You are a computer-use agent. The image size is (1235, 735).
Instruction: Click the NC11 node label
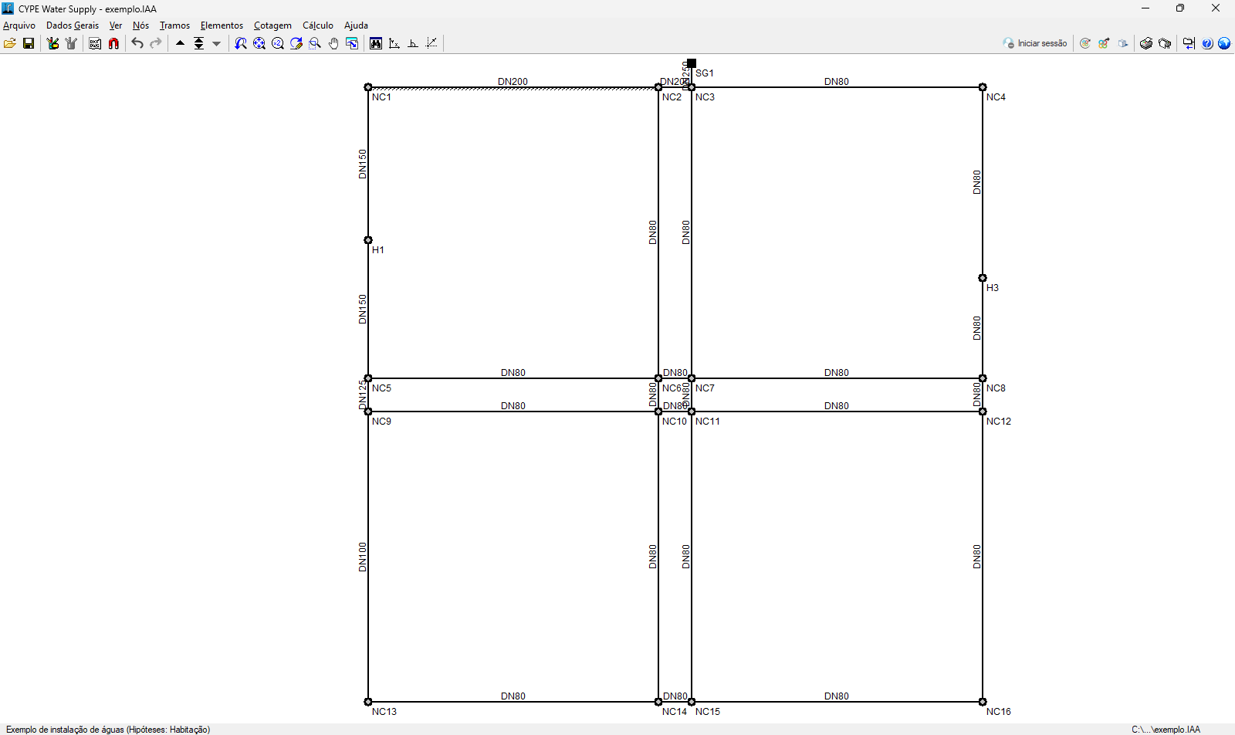708,422
